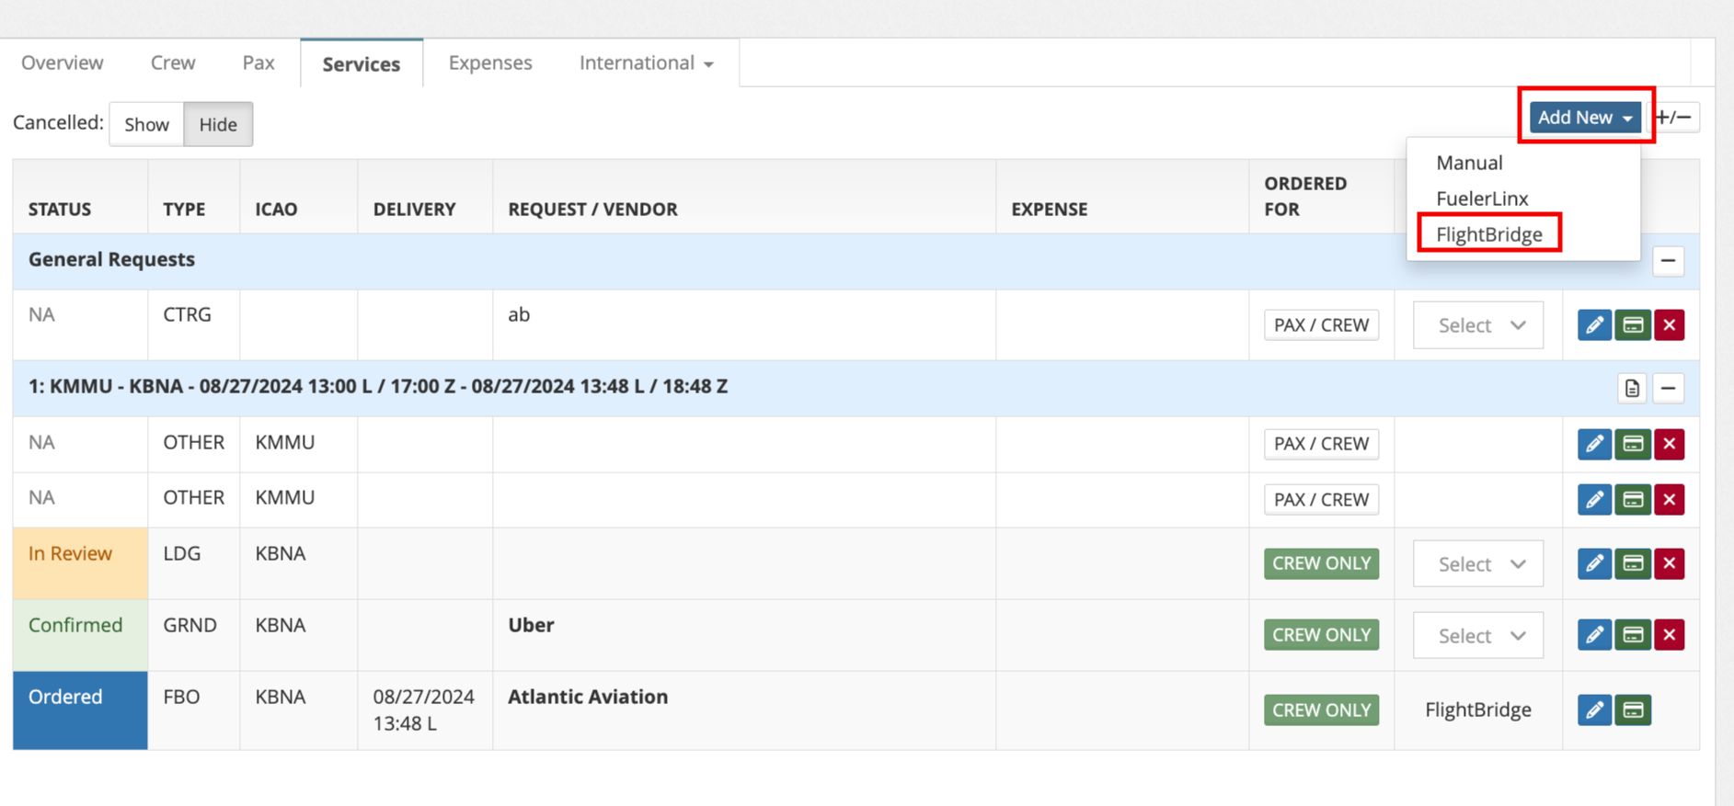The height and width of the screenshot is (806, 1734).
Task: Delete the first OTHER KMMU service
Action: pyautogui.click(x=1670, y=444)
